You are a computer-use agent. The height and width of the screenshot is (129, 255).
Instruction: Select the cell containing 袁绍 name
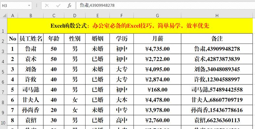pyautogui.click(x=30, y=120)
